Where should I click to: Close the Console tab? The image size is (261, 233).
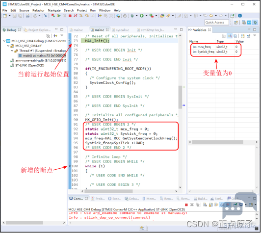[x=86, y=199]
